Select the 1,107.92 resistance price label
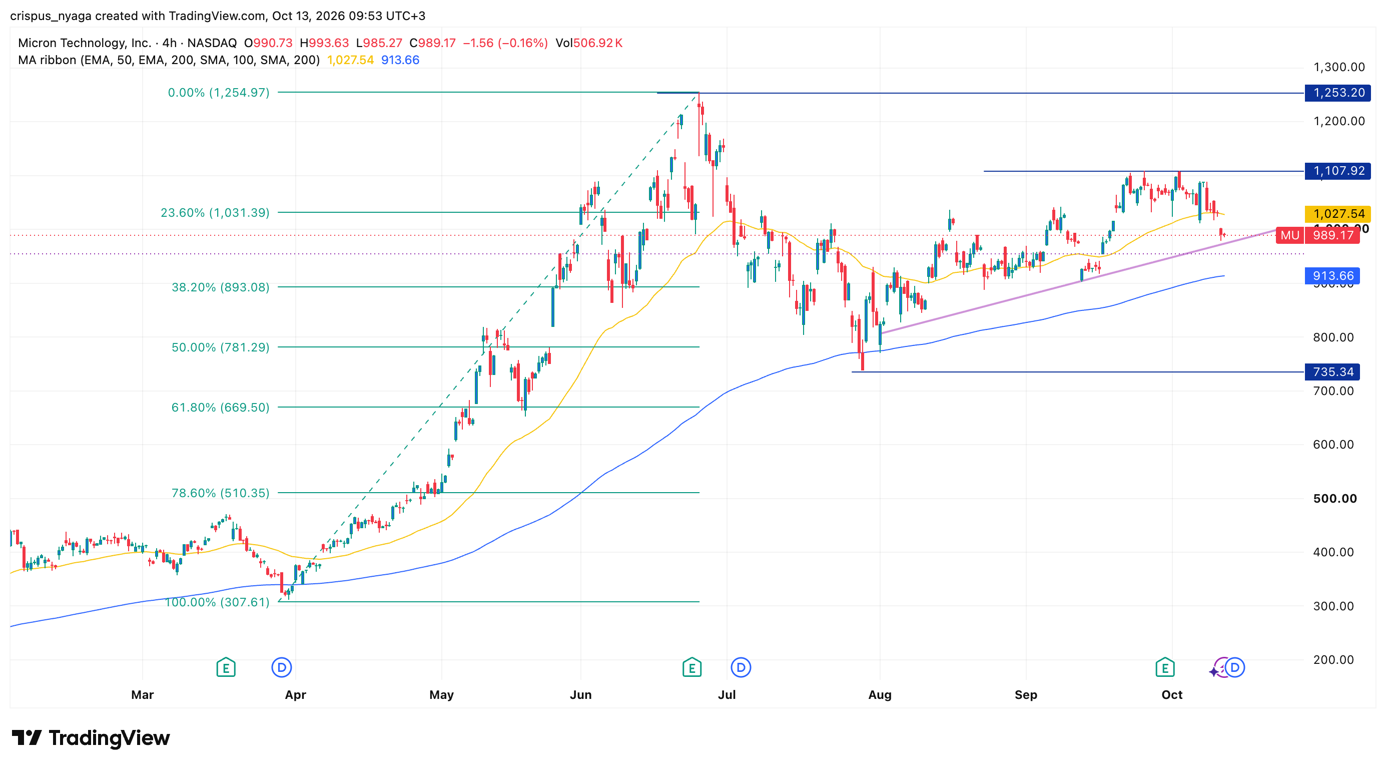1386x768 pixels. coord(1337,171)
